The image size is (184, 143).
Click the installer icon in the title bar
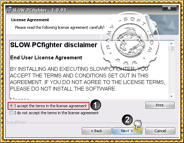coord(9,10)
